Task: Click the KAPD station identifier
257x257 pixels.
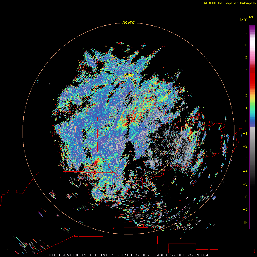Action: pyautogui.click(x=162, y=255)
